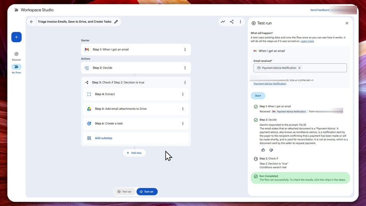366x206 pixels.
Task: Click the blue plus create button
Action: point(16,37)
